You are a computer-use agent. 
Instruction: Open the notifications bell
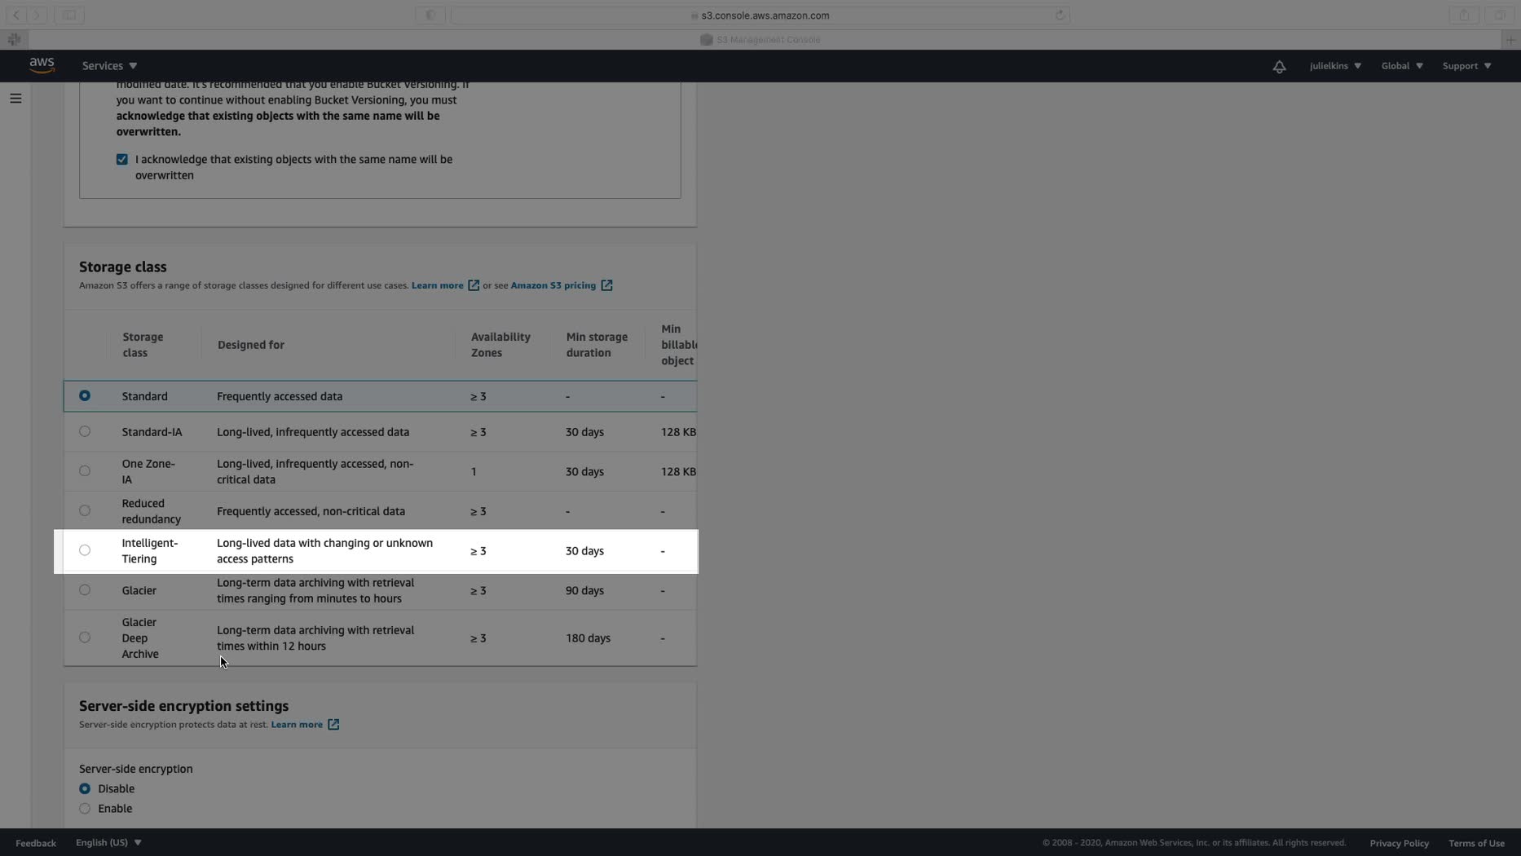click(x=1279, y=66)
